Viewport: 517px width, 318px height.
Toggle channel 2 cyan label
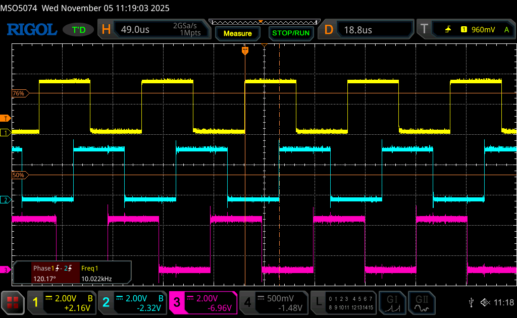tap(106, 302)
